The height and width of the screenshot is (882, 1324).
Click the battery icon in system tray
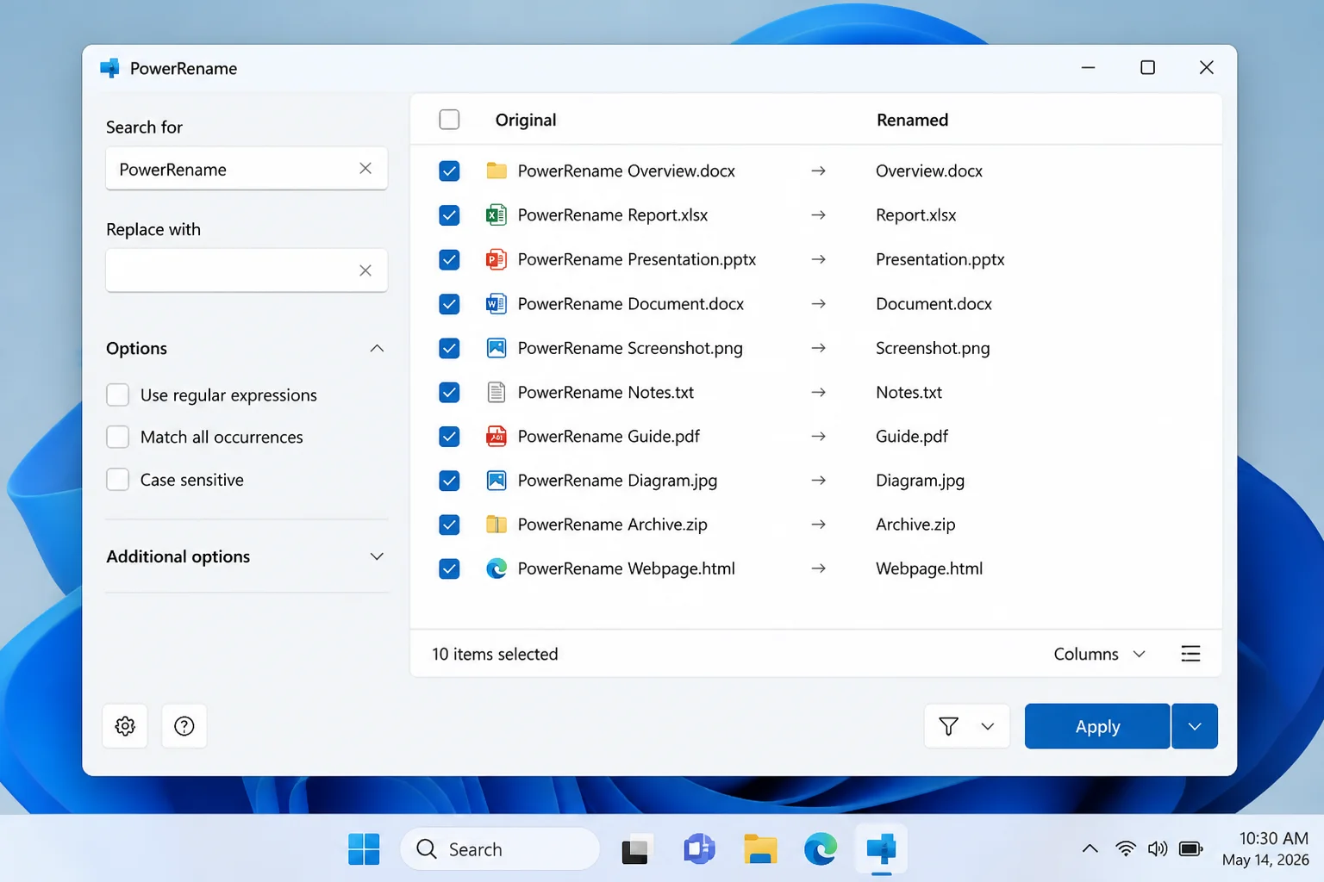tap(1190, 848)
